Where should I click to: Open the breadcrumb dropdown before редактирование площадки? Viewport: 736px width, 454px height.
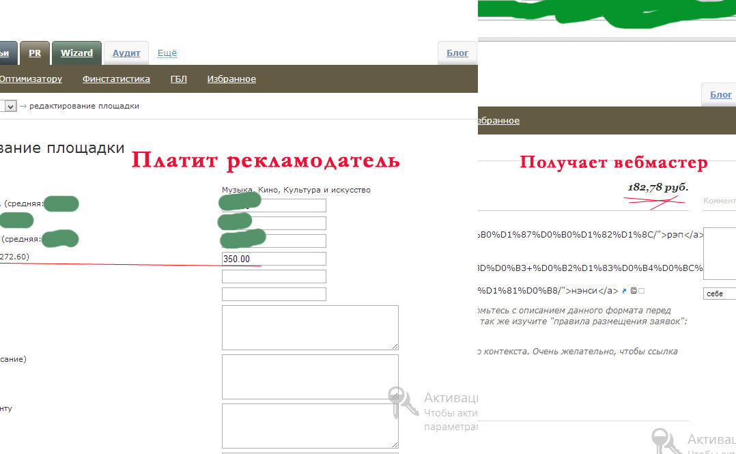9,106
